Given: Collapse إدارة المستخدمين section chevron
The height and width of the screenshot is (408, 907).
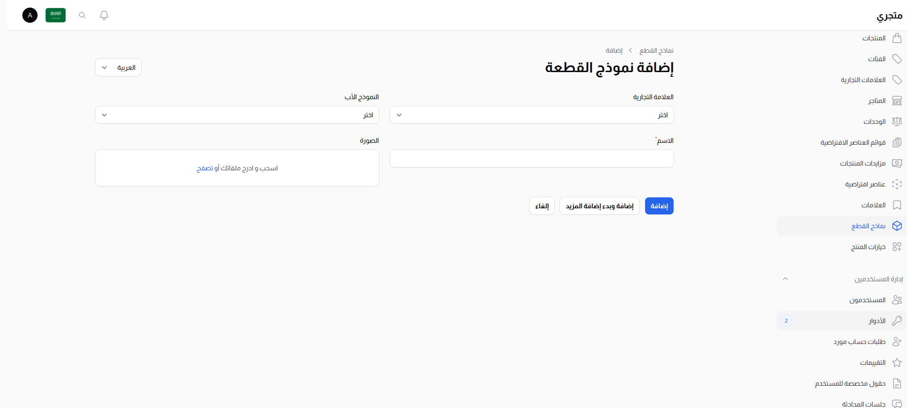Looking at the screenshot, I should (785, 279).
